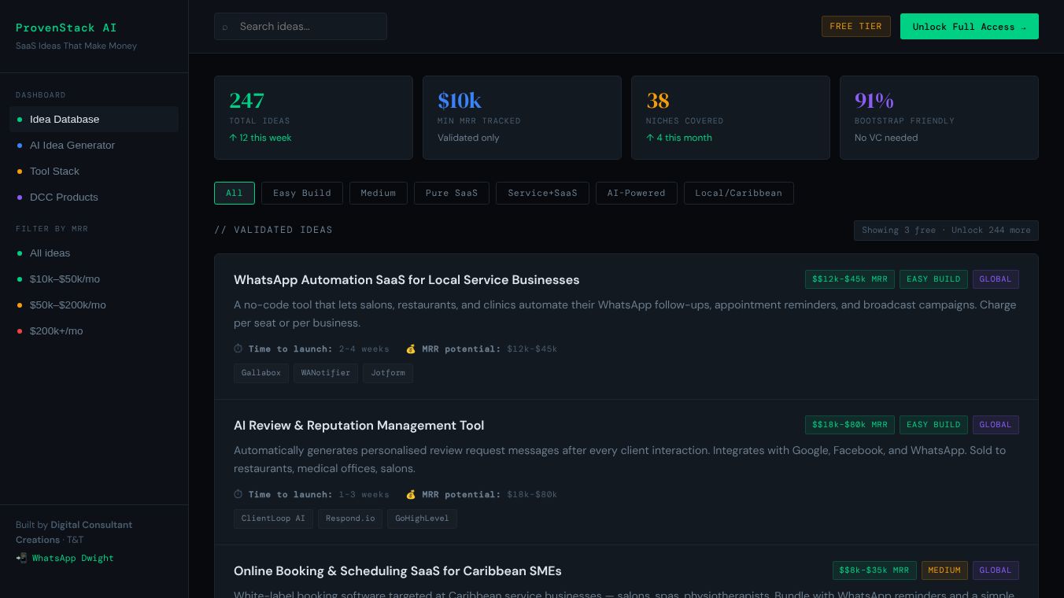Image resolution: width=1064 pixels, height=598 pixels.
Task: Click the $10k Min MRR Tracked card
Action: coord(522,118)
